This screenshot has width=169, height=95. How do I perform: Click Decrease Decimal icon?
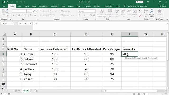(x=94, y=15)
